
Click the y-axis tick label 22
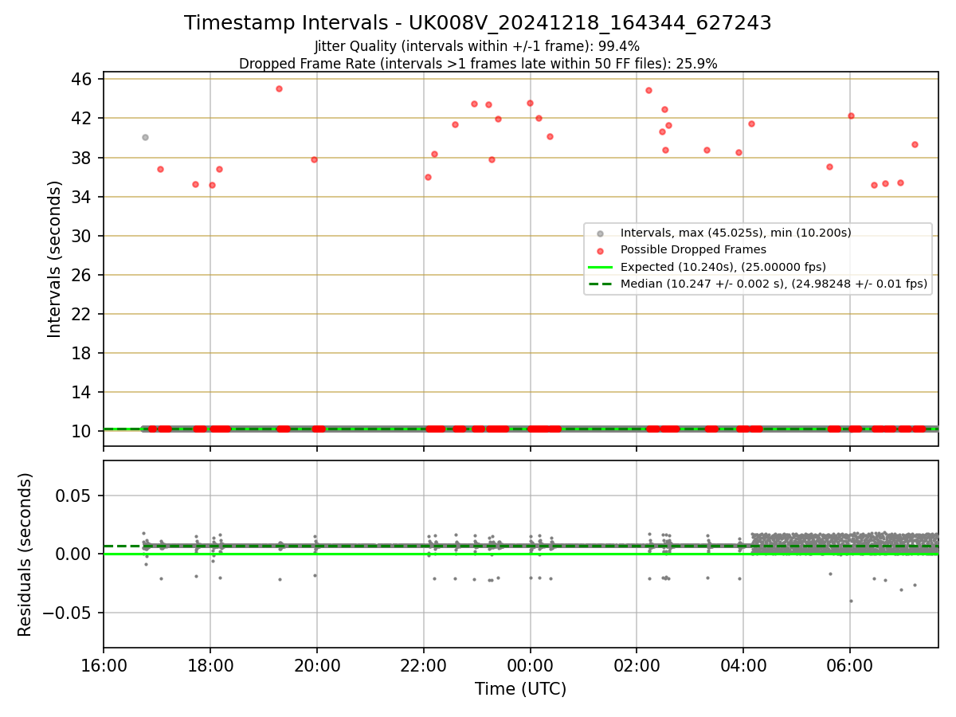82,314
